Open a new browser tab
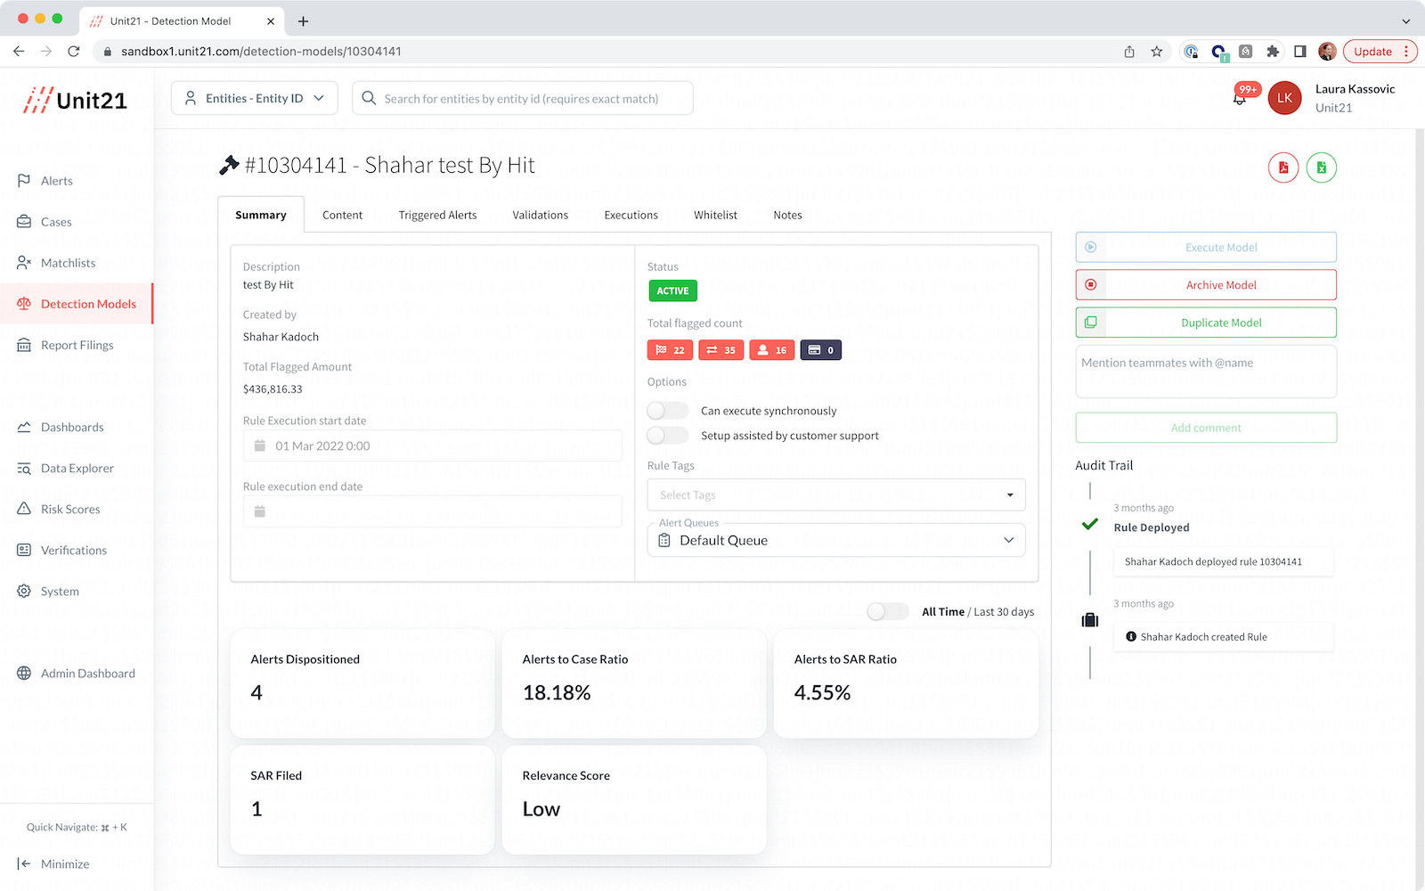The image size is (1425, 891). pyautogui.click(x=304, y=21)
